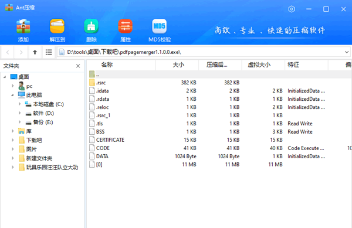Open the address bar path dropdown arrow
The width and height of the screenshot is (352, 228).
[x=347, y=52]
